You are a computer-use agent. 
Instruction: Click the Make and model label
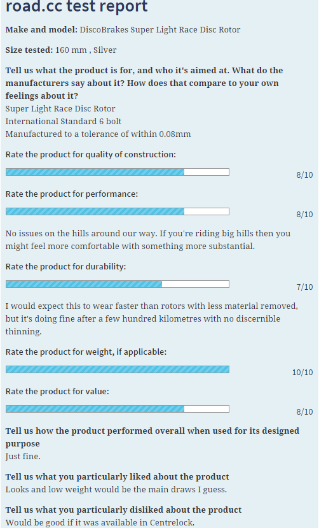41,30
